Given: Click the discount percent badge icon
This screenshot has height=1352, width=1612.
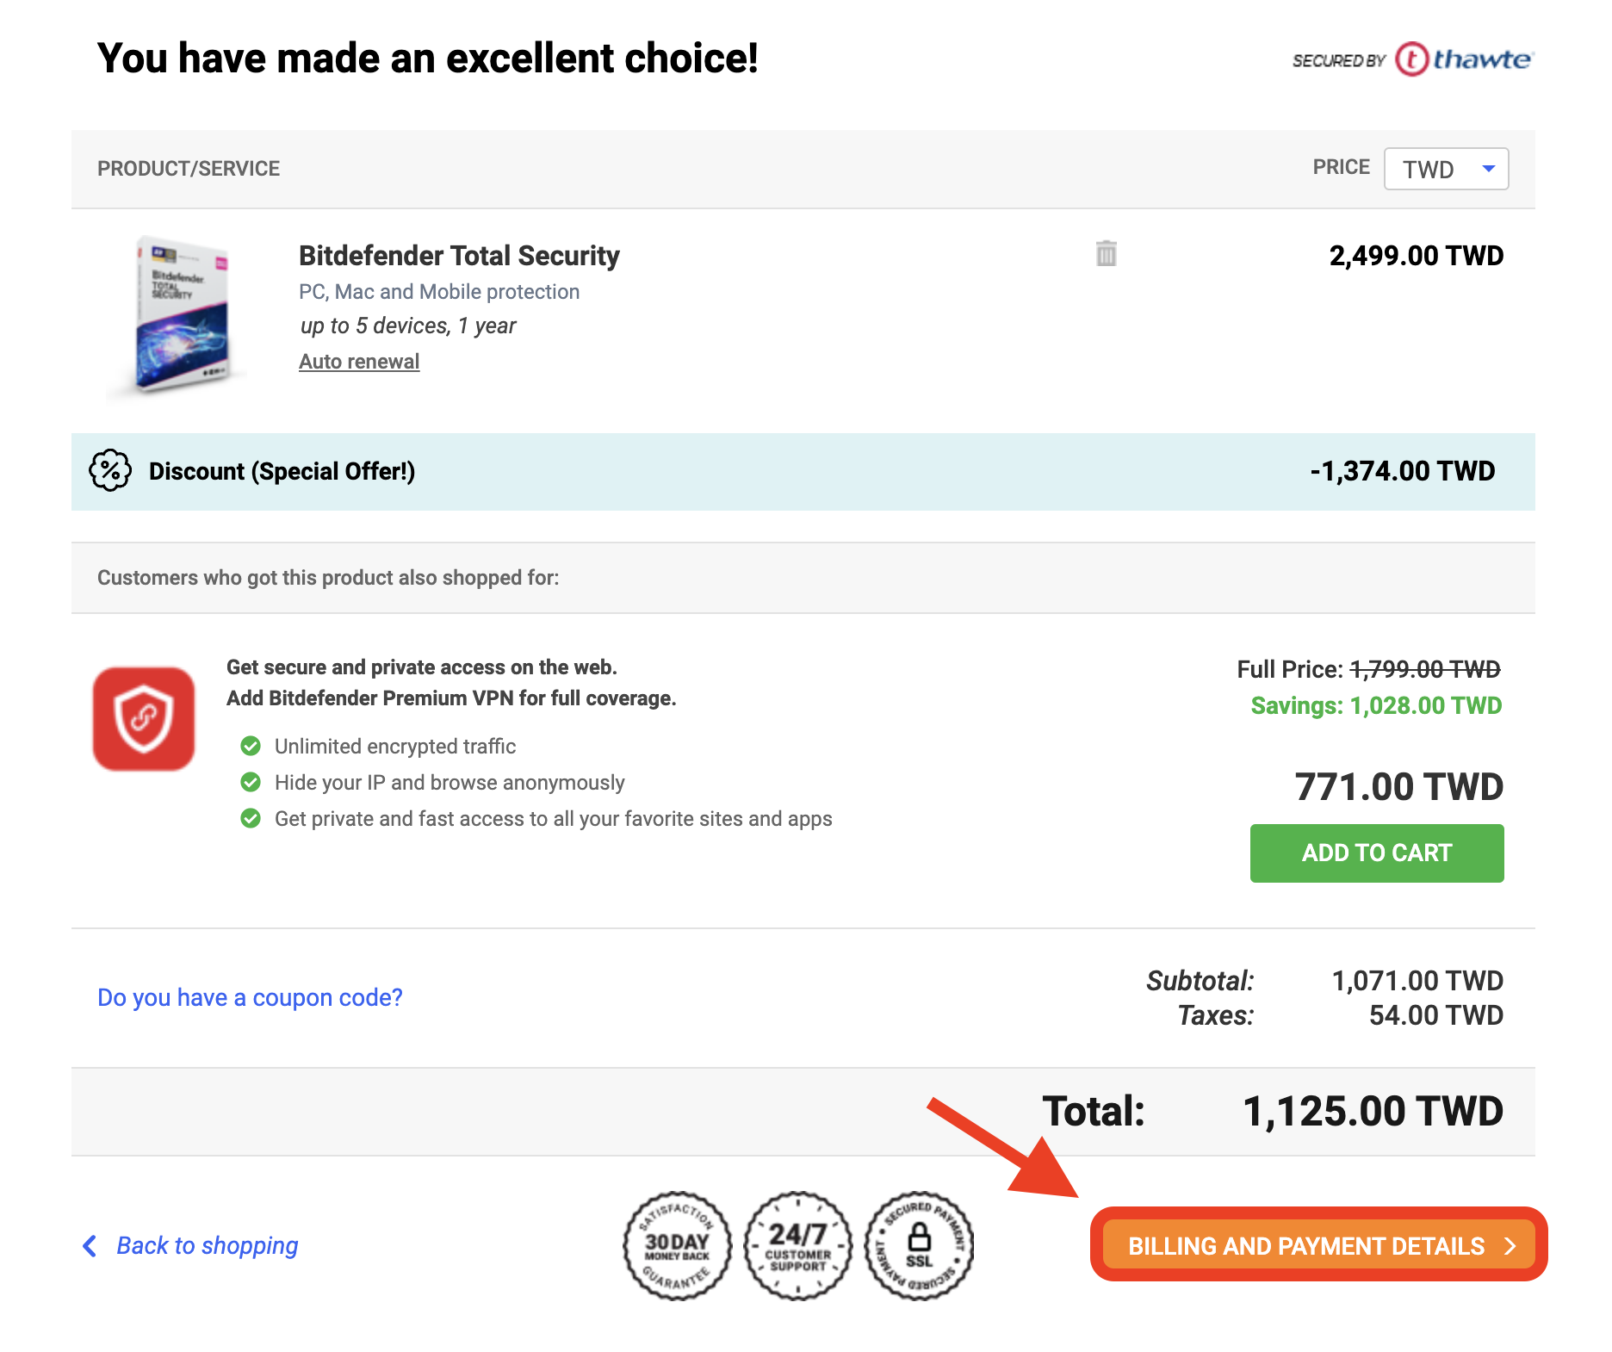Looking at the screenshot, I should pos(110,471).
